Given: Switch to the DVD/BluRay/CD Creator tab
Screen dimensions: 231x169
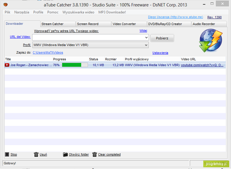Looking at the screenshot, I should click(x=169, y=24).
